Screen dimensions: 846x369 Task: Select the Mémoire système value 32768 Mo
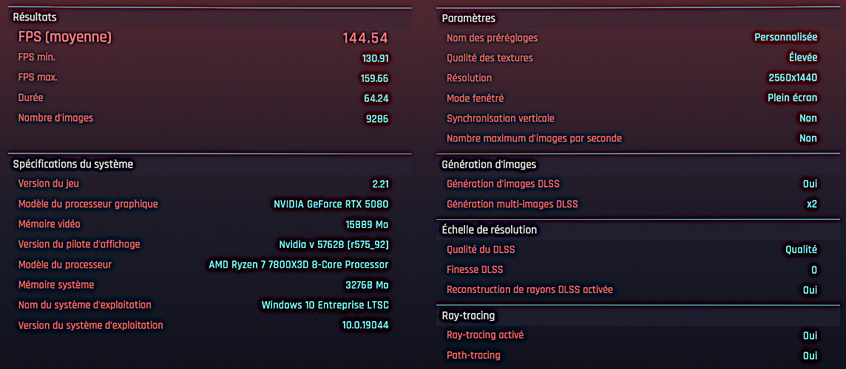point(367,284)
